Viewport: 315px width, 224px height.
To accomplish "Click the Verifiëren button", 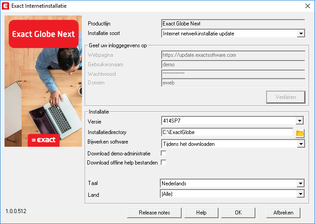I will tap(286, 97).
